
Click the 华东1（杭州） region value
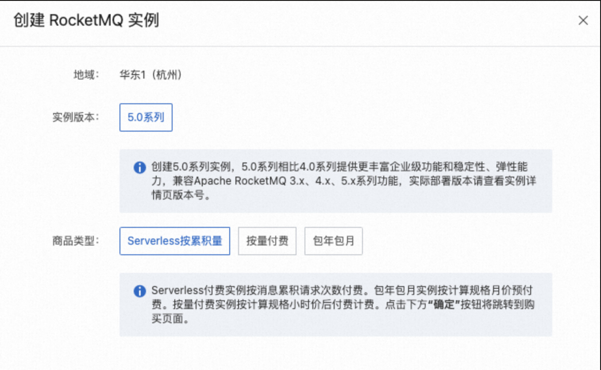[150, 75]
